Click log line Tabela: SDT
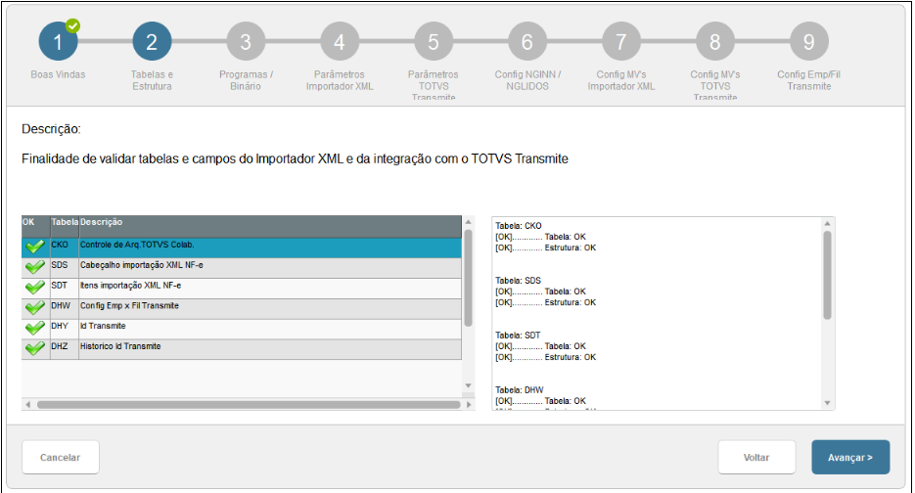The image size is (915, 493). (x=518, y=336)
